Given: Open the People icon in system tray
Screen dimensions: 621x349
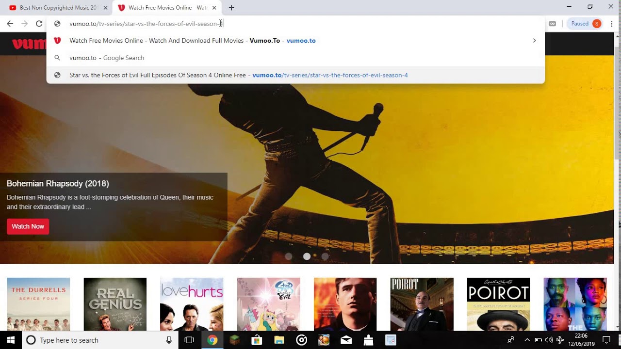Looking at the screenshot, I should (511, 340).
